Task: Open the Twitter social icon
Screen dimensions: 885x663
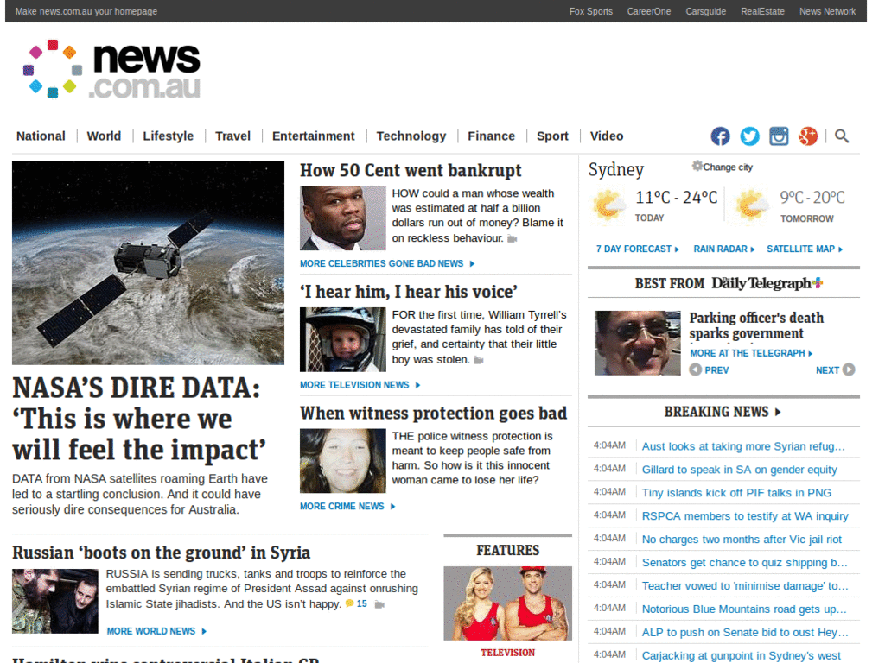Action: 749,136
